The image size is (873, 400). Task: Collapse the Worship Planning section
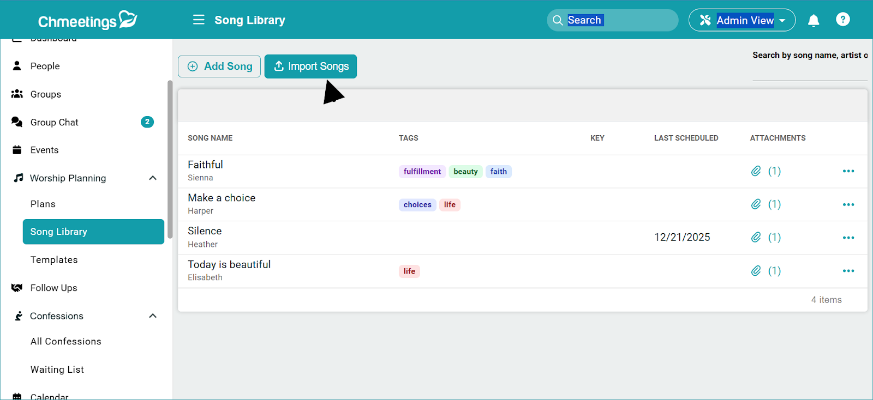point(153,178)
